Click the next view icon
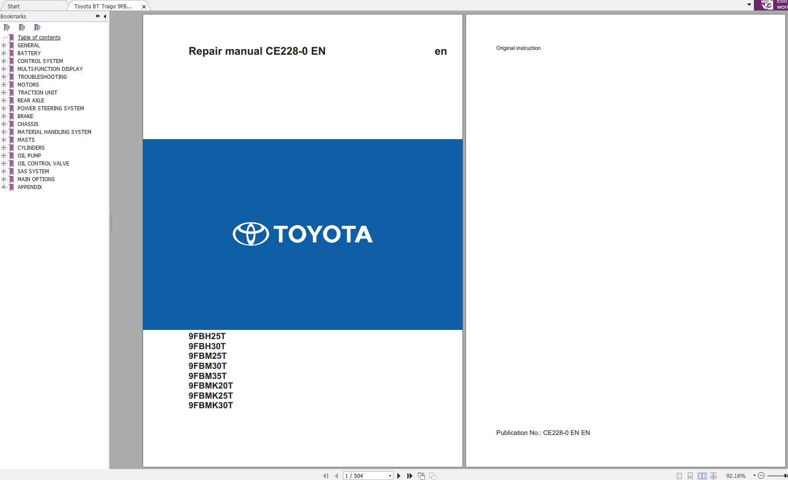 [x=433, y=476]
